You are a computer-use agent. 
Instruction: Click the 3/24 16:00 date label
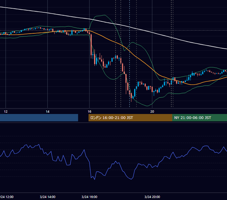[x=89, y=197]
